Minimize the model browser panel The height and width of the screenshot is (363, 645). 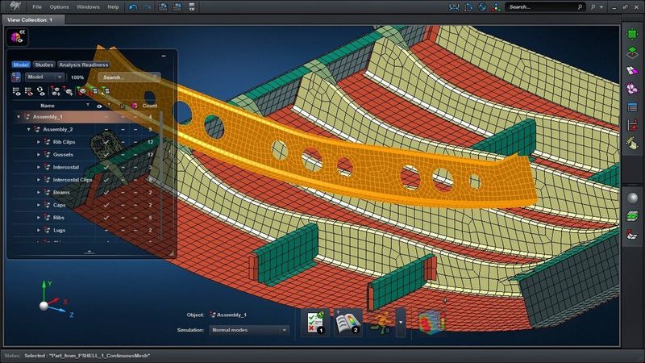[x=164, y=56]
